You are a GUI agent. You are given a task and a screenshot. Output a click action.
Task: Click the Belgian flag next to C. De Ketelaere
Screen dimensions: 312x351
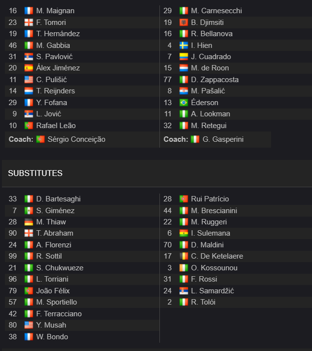point(184,256)
